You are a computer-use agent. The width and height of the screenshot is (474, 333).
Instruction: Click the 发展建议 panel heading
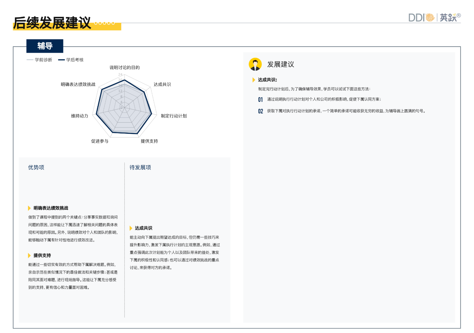(x=281, y=64)
